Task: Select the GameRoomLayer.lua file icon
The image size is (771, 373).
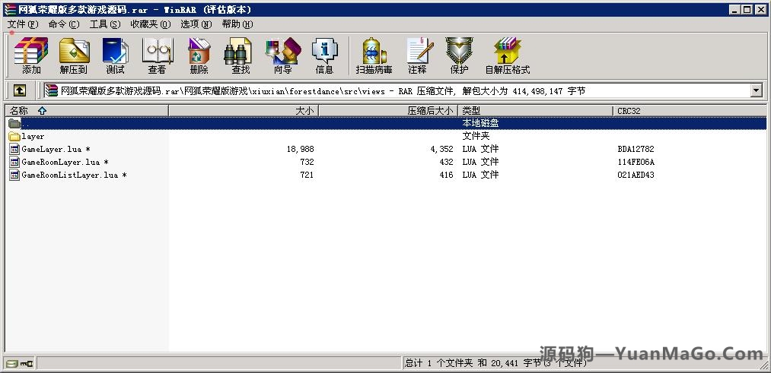Action: tap(14, 162)
